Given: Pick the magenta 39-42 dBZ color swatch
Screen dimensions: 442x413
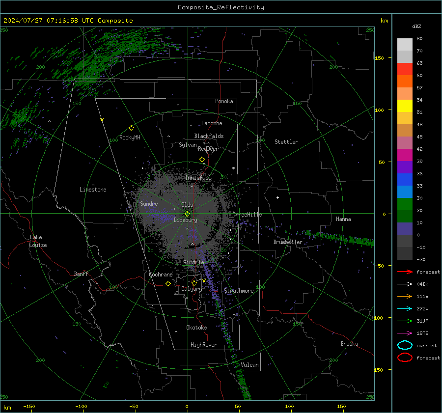Looking at the screenshot, I should click(x=405, y=155).
